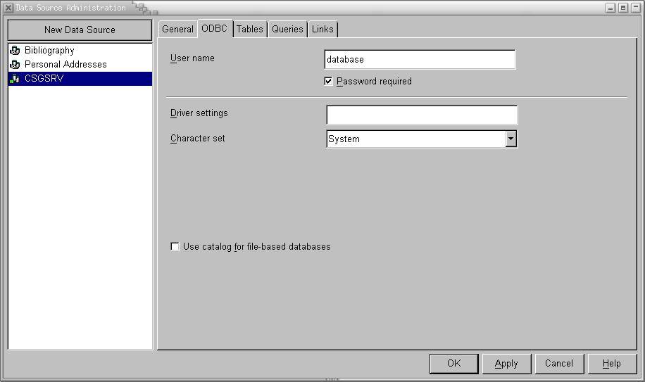Click the Personal Addresses data source icon

pos(15,65)
